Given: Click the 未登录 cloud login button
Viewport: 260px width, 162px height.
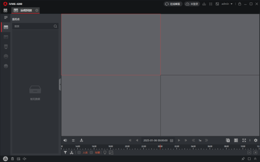Looking at the screenshot, I should [x=192, y=4].
